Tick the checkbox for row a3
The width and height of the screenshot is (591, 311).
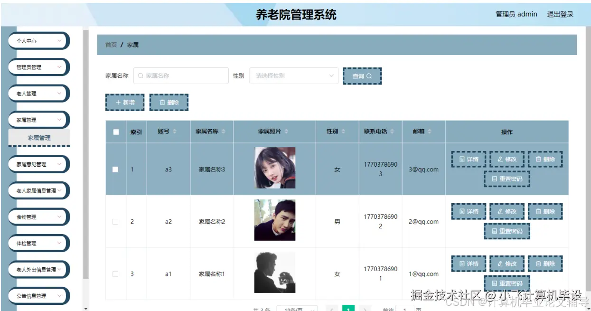(x=115, y=170)
